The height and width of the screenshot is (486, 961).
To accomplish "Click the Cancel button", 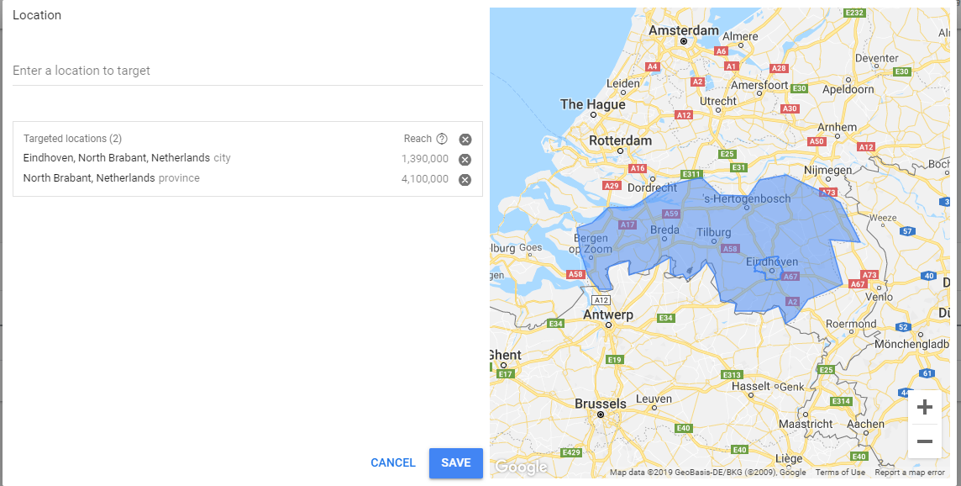I will coord(392,462).
